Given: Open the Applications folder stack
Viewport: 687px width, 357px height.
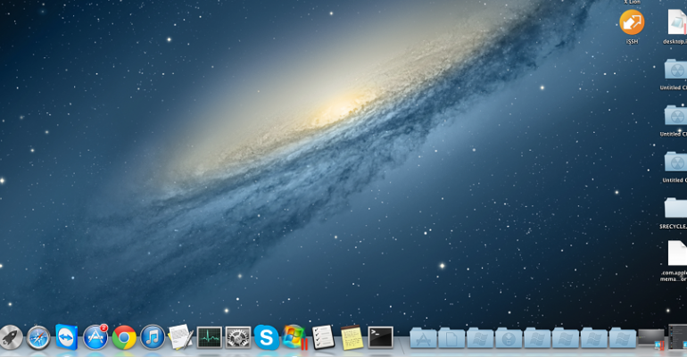Looking at the screenshot, I should tap(423, 338).
